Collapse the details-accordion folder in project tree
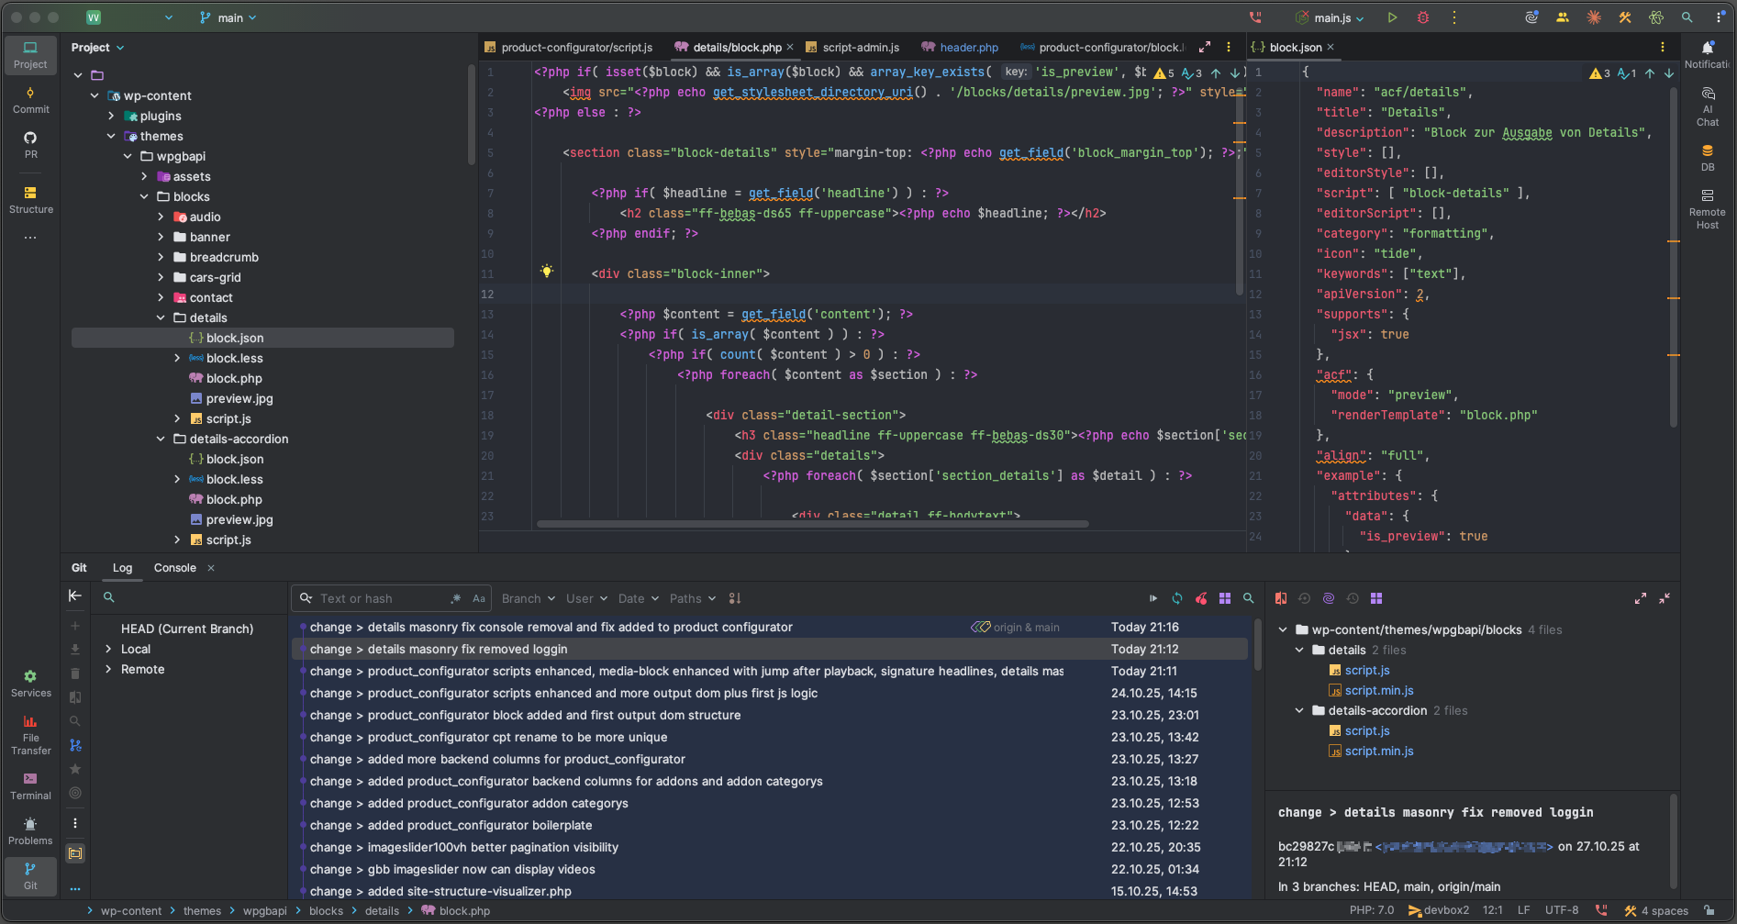Image resolution: width=1737 pixels, height=924 pixels. (x=161, y=439)
